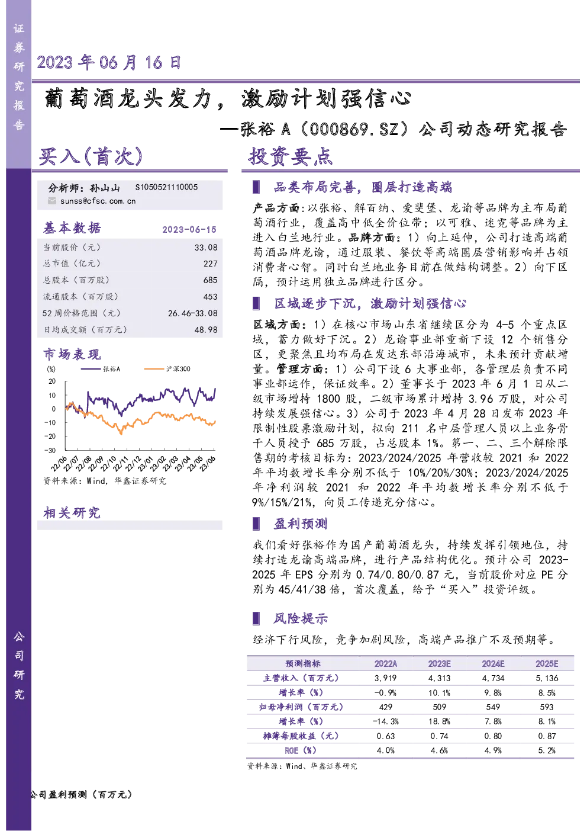The image size is (587, 831).
Task: Click the 基本数据 section heading
Action: coord(72,228)
